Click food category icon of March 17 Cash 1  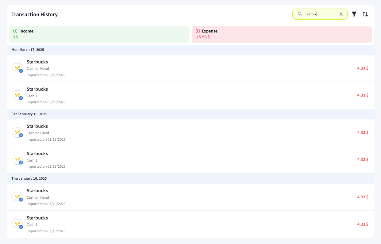pyautogui.click(x=17, y=95)
